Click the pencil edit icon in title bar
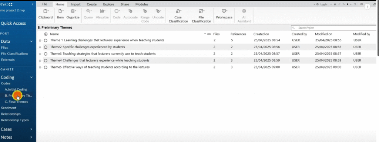379x142 pixels. point(339,4)
